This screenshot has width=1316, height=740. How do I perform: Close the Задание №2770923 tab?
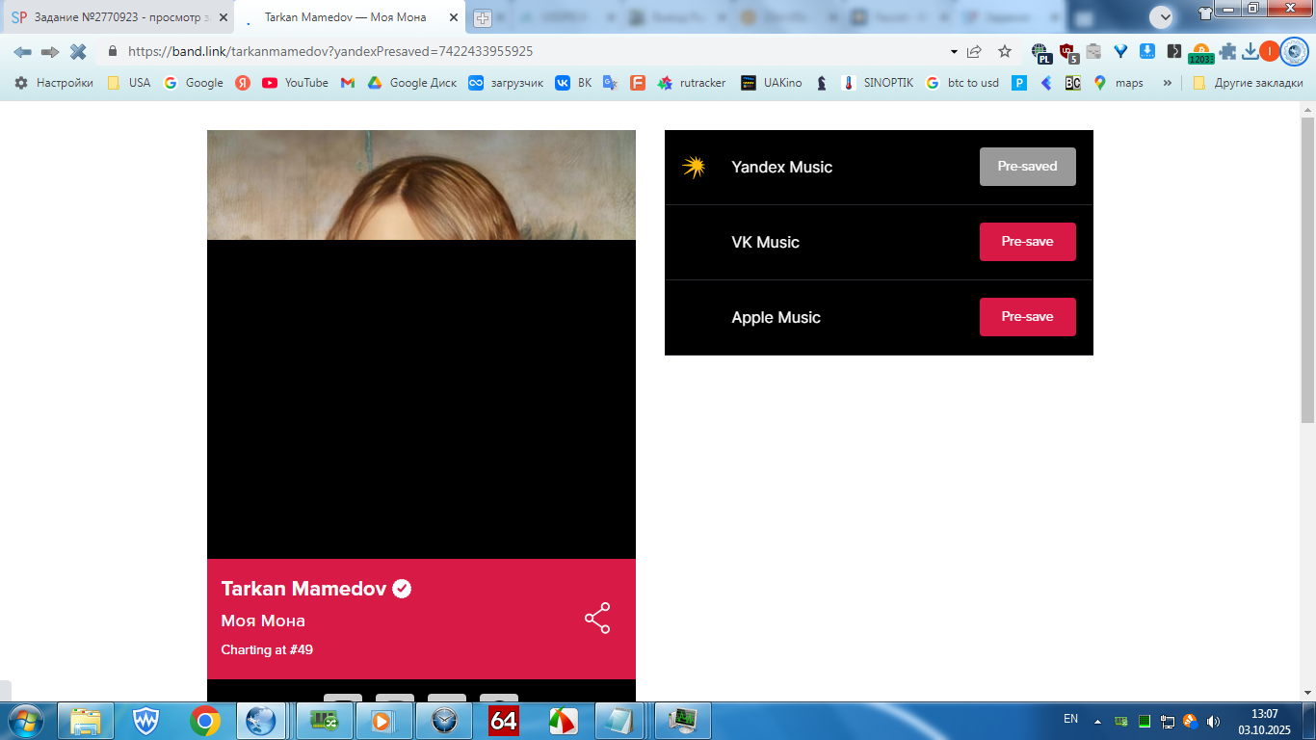(223, 17)
